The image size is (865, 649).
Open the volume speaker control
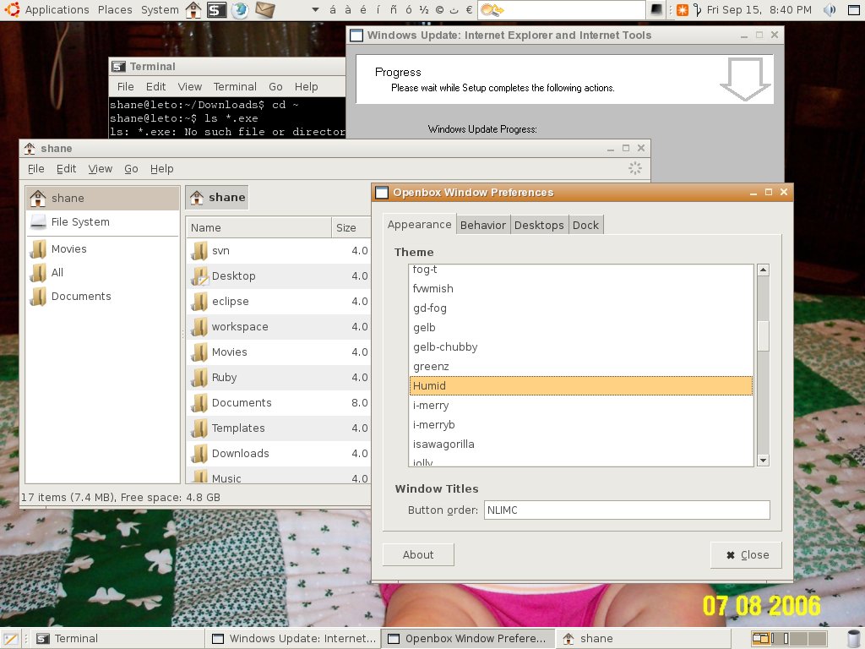pyautogui.click(x=830, y=10)
